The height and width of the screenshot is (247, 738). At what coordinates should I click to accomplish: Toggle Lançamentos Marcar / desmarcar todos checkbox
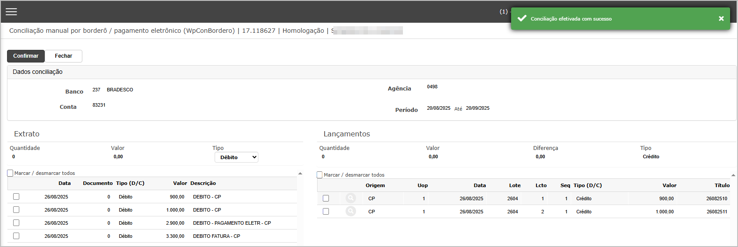tap(320, 175)
